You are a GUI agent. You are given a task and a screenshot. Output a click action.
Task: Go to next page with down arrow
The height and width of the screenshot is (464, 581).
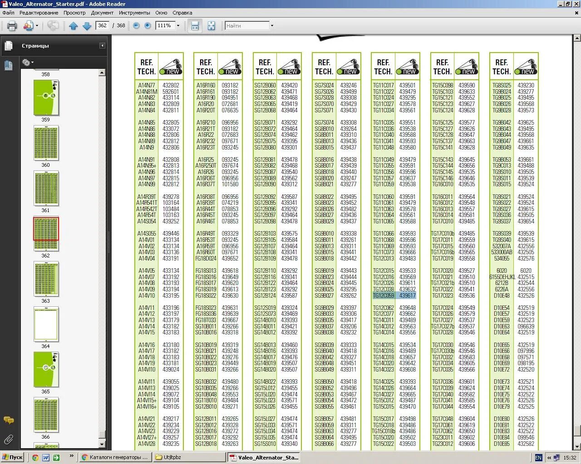click(87, 26)
